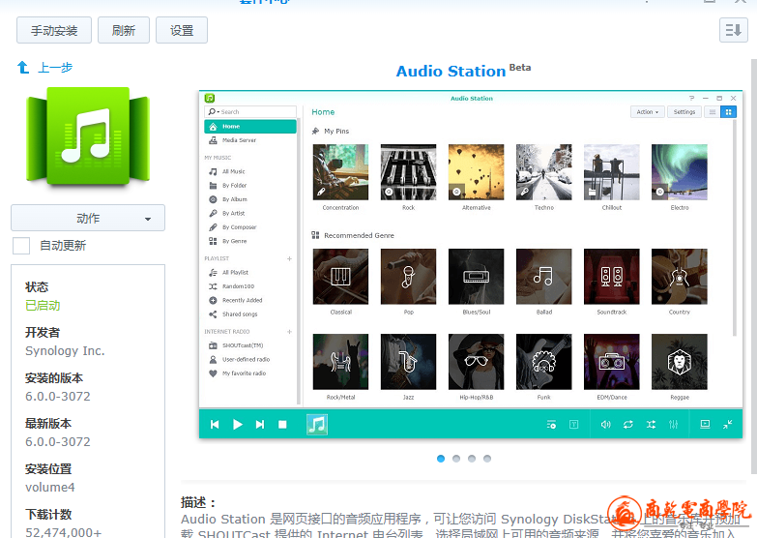This screenshot has width=757, height=538.
Task: Open the Action dropdown in Audio Station preview
Action: (648, 112)
